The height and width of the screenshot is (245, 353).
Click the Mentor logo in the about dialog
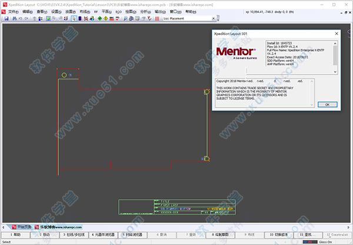coord(238,52)
